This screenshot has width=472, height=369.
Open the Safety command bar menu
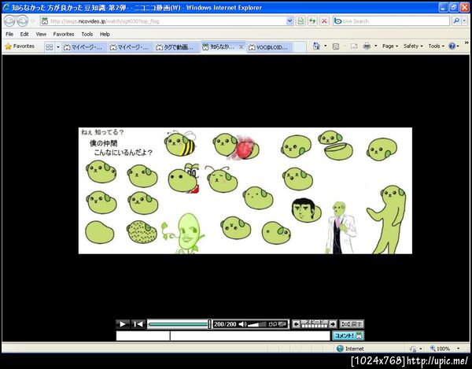click(x=413, y=46)
